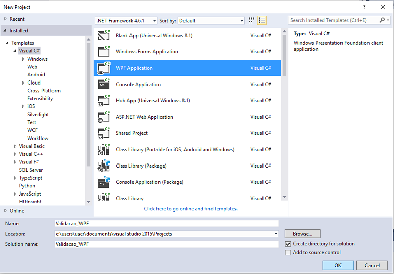Select the Workflow template category
Image resolution: width=394 pixels, height=274 pixels.
click(38, 139)
